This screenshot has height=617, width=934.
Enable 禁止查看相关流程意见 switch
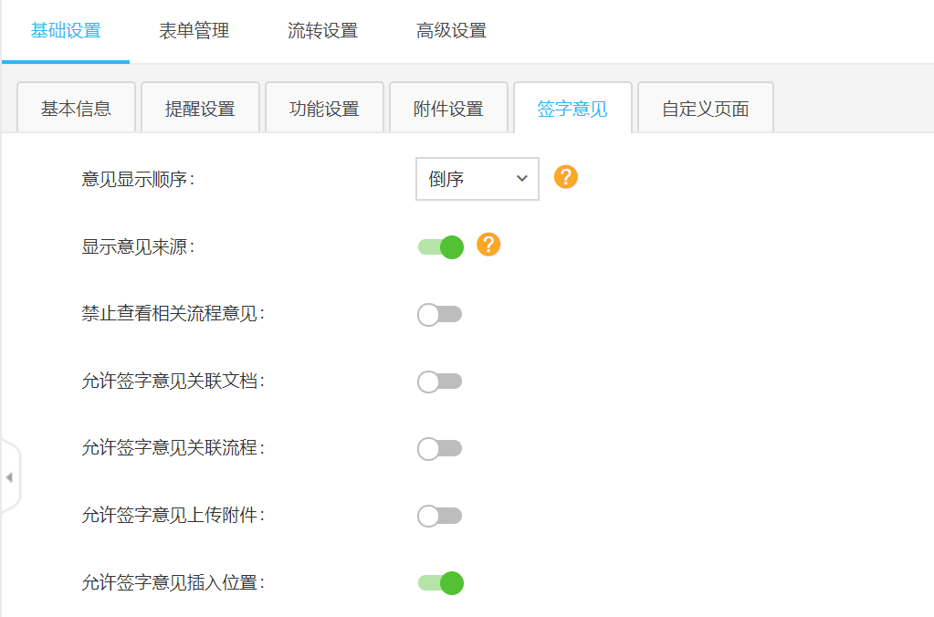point(440,315)
